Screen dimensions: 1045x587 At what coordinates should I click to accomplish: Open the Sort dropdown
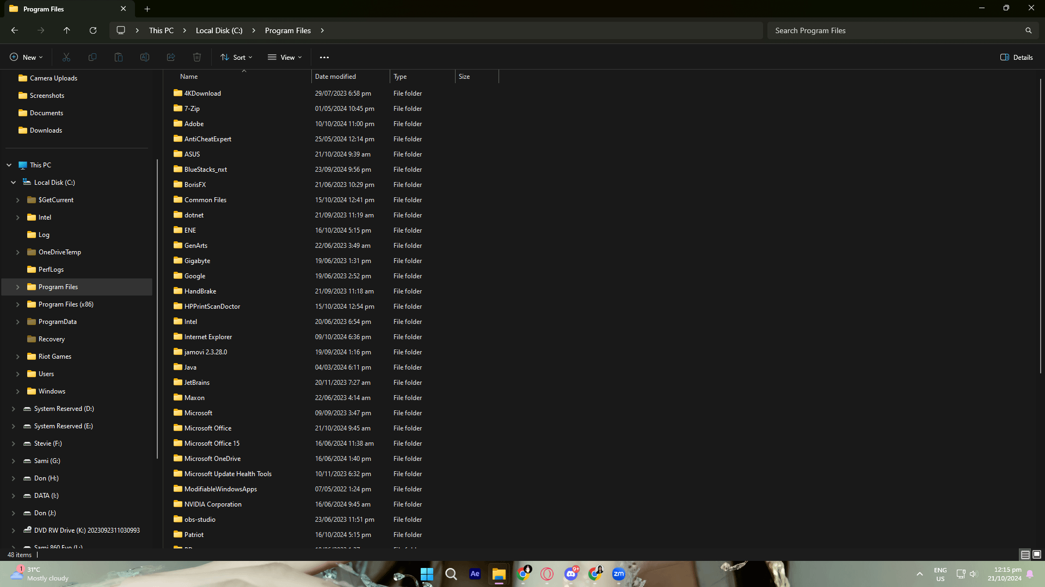[x=237, y=57]
